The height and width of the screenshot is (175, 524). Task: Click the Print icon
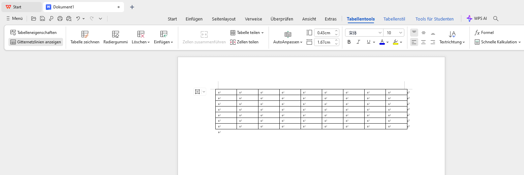(60, 19)
